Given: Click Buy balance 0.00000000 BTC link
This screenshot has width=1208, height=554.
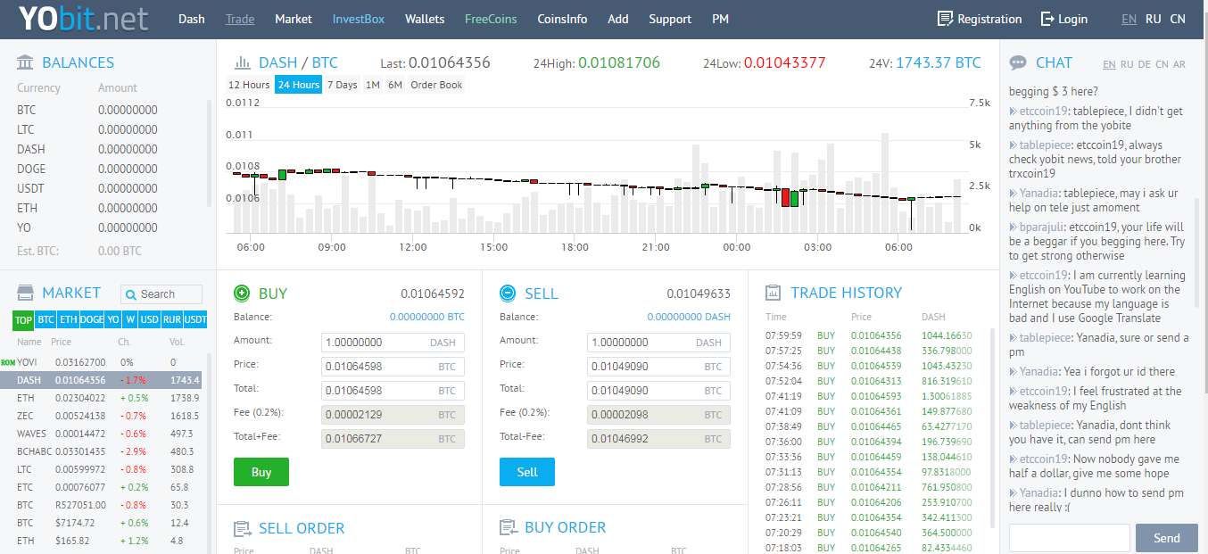Looking at the screenshot, I should point(427,317).
